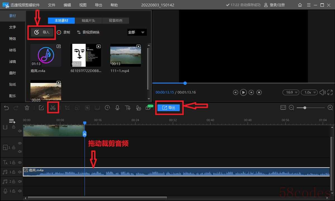Click the blue 导出 export button
The width and height of the screenshot is (335, 201).
[169, 108]
